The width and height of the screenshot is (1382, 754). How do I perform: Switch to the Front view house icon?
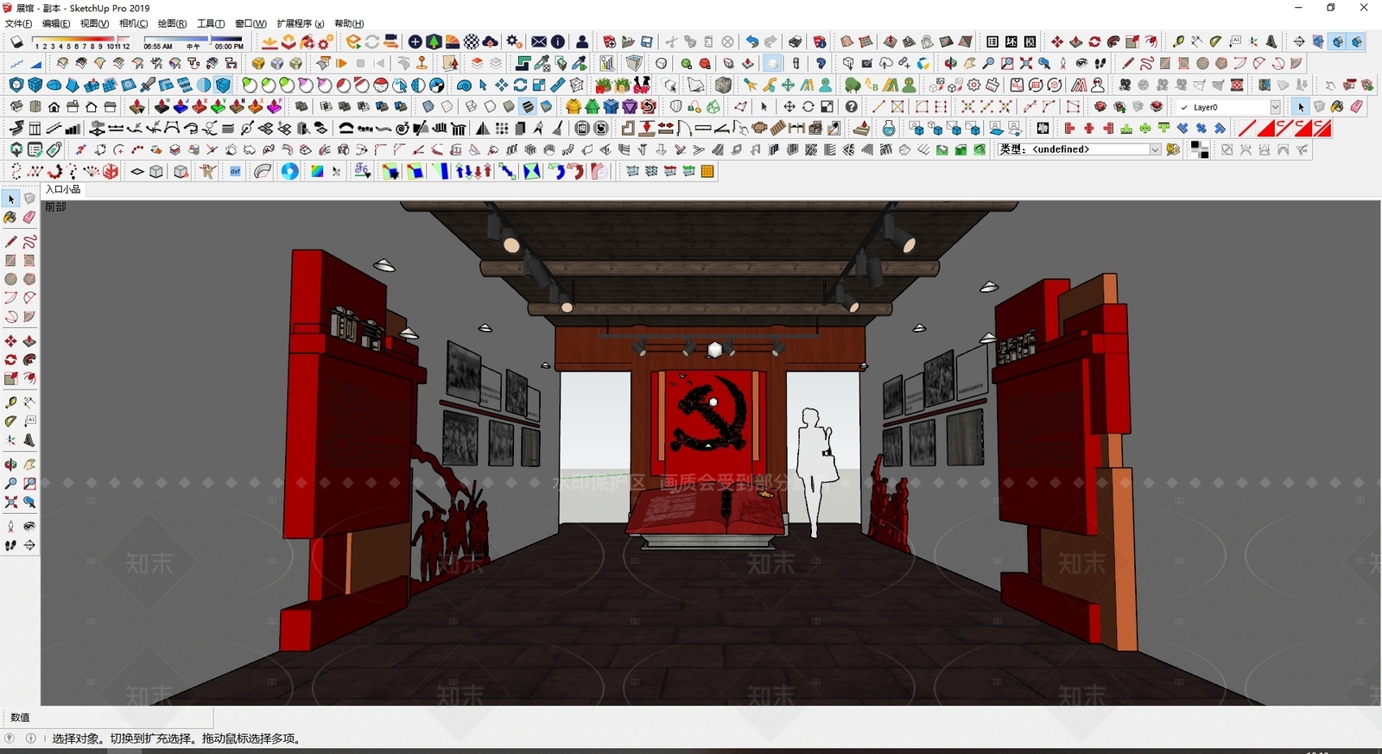tap(54, 106)
